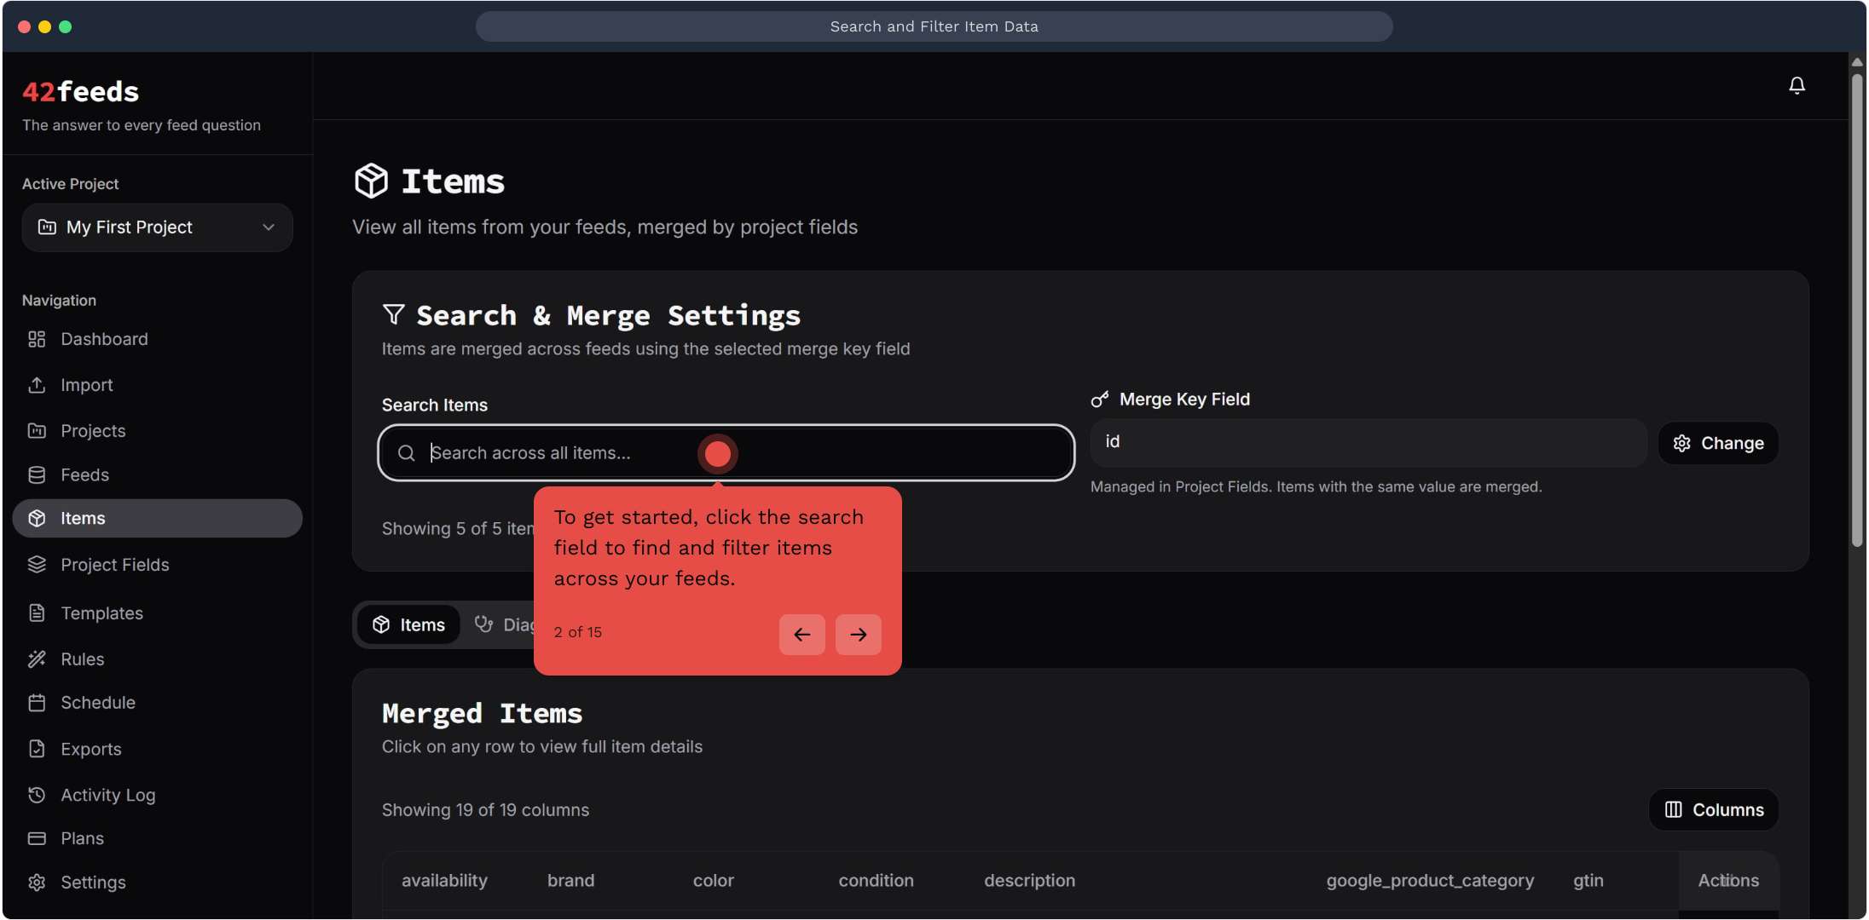This screenshot has height=920, width=1869.
Task: Click the vertical page scrollbar
Action: 1856,307
